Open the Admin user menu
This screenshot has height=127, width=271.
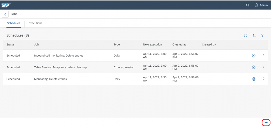point(261,5)
